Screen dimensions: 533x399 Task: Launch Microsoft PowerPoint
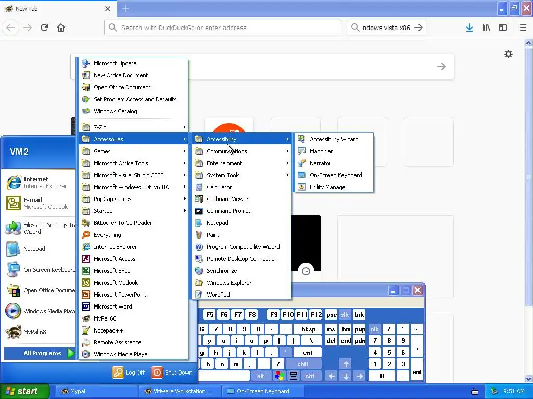click(x=133, y=295)
